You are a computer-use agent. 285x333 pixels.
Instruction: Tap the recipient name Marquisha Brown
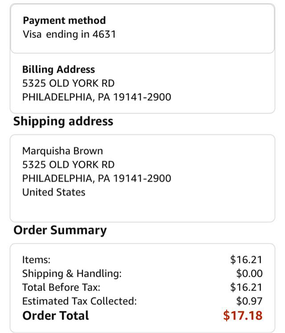pos(62,150)
